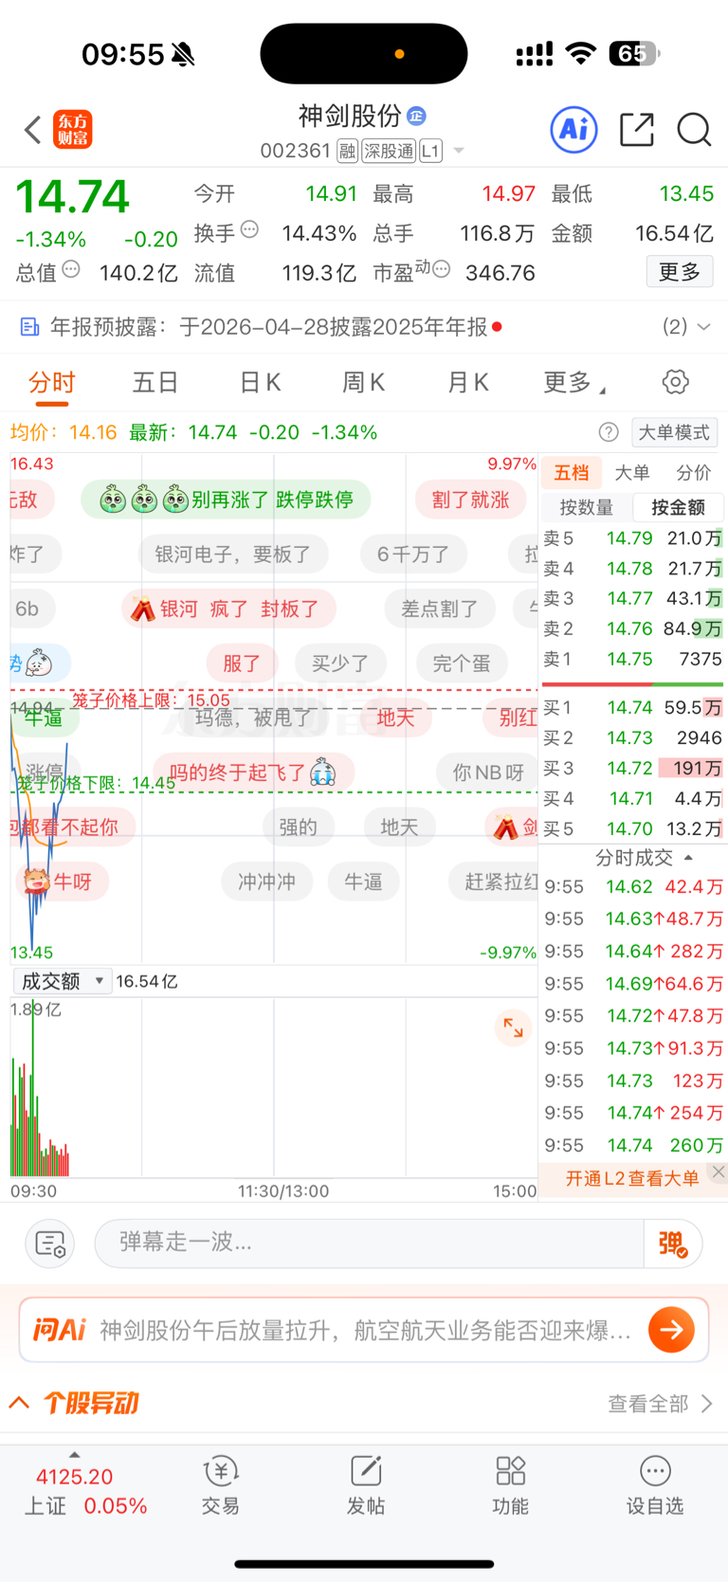Screen dimensions: 728x1582
Task: Tap the 年报预披露 document icon
Action: tap(30, 327)
